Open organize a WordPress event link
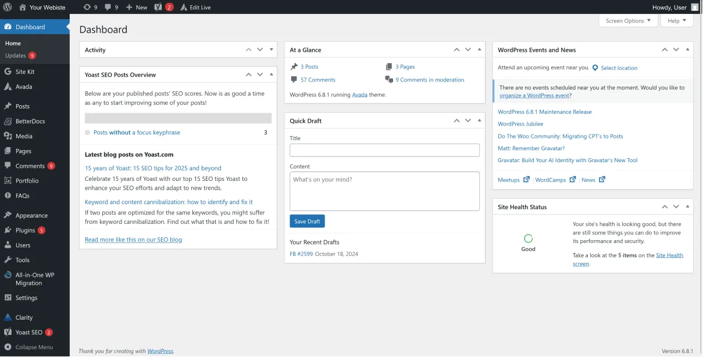Screen dimensions: 703x357 534,95
